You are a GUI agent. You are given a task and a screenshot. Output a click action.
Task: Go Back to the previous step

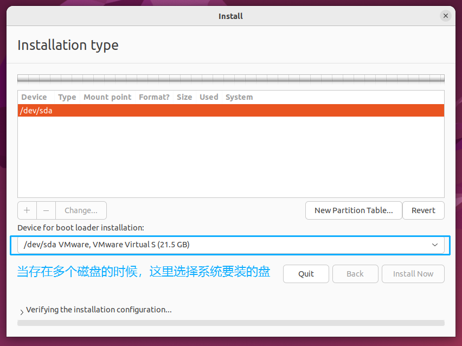355,274
